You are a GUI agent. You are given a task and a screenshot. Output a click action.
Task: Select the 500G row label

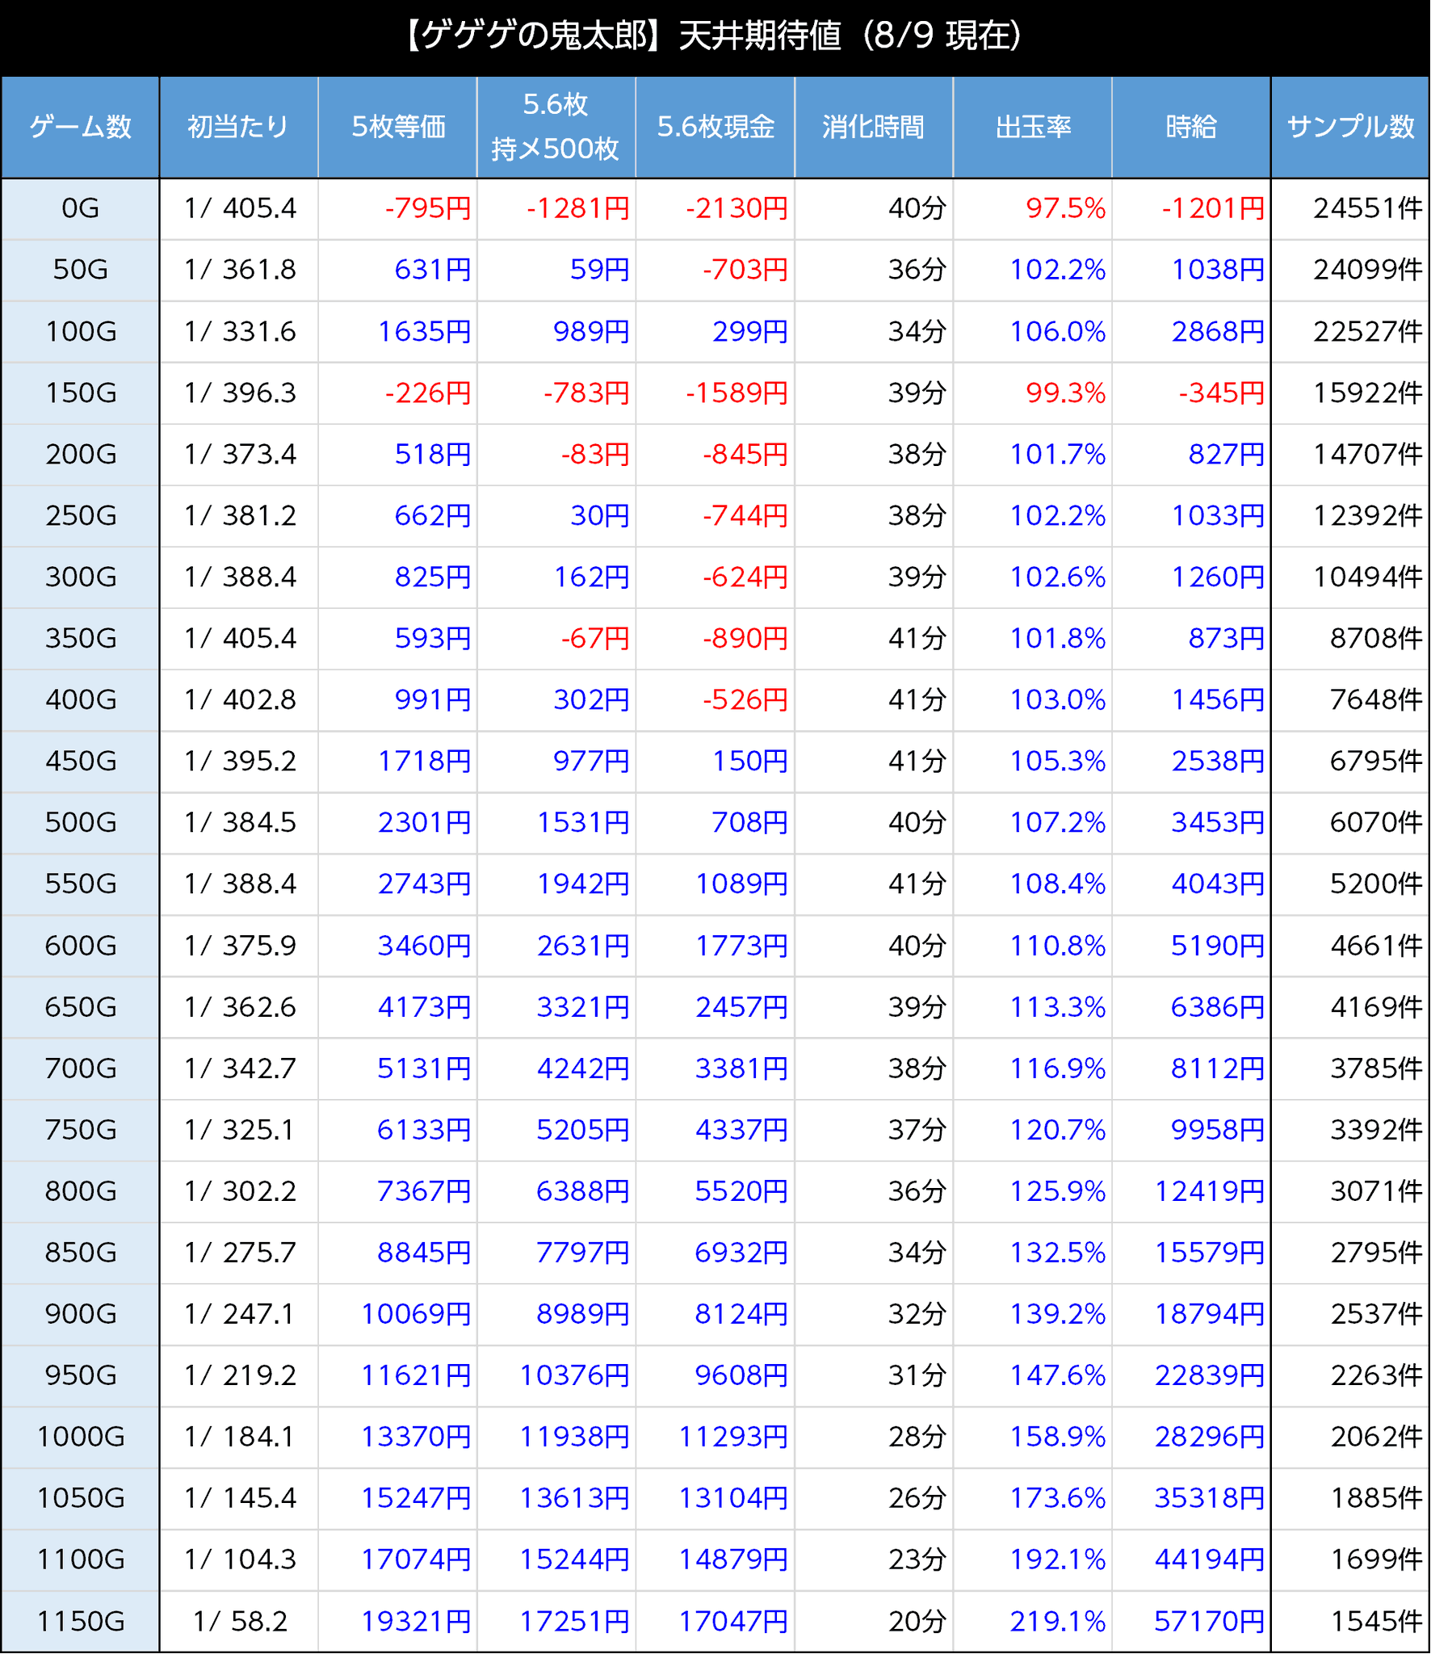point(80,823)
